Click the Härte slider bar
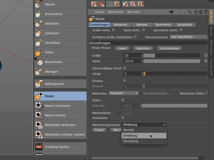 pyautogui.click(x=171, y=61)
